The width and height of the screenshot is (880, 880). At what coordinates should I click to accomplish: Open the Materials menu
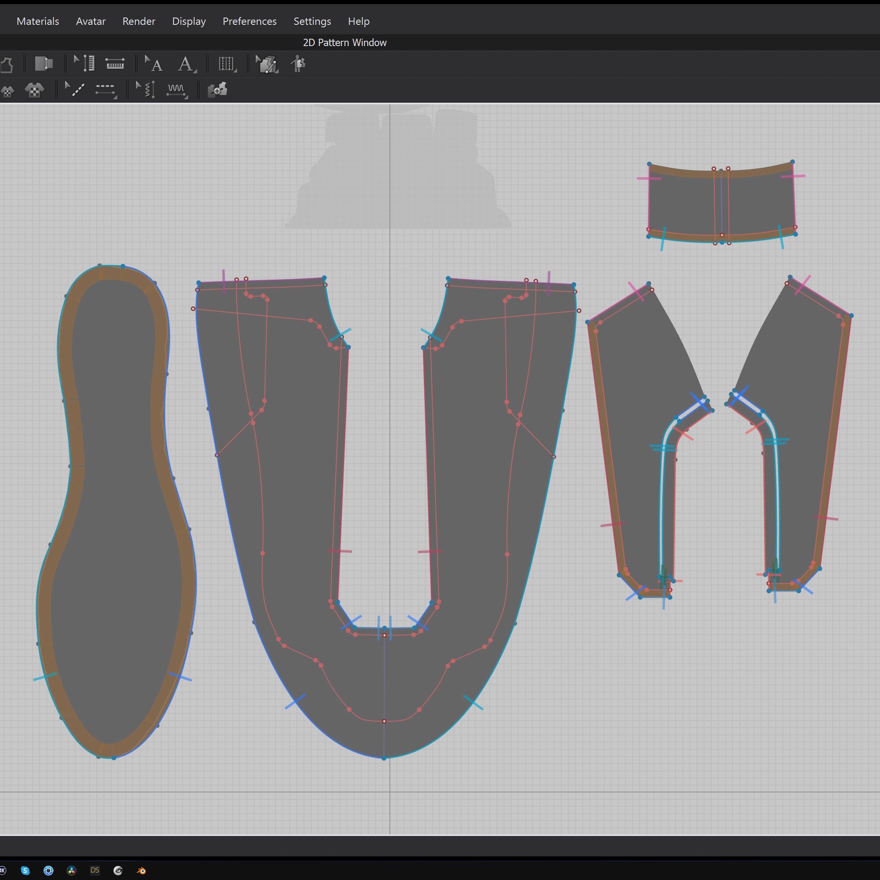coord(38,22)
